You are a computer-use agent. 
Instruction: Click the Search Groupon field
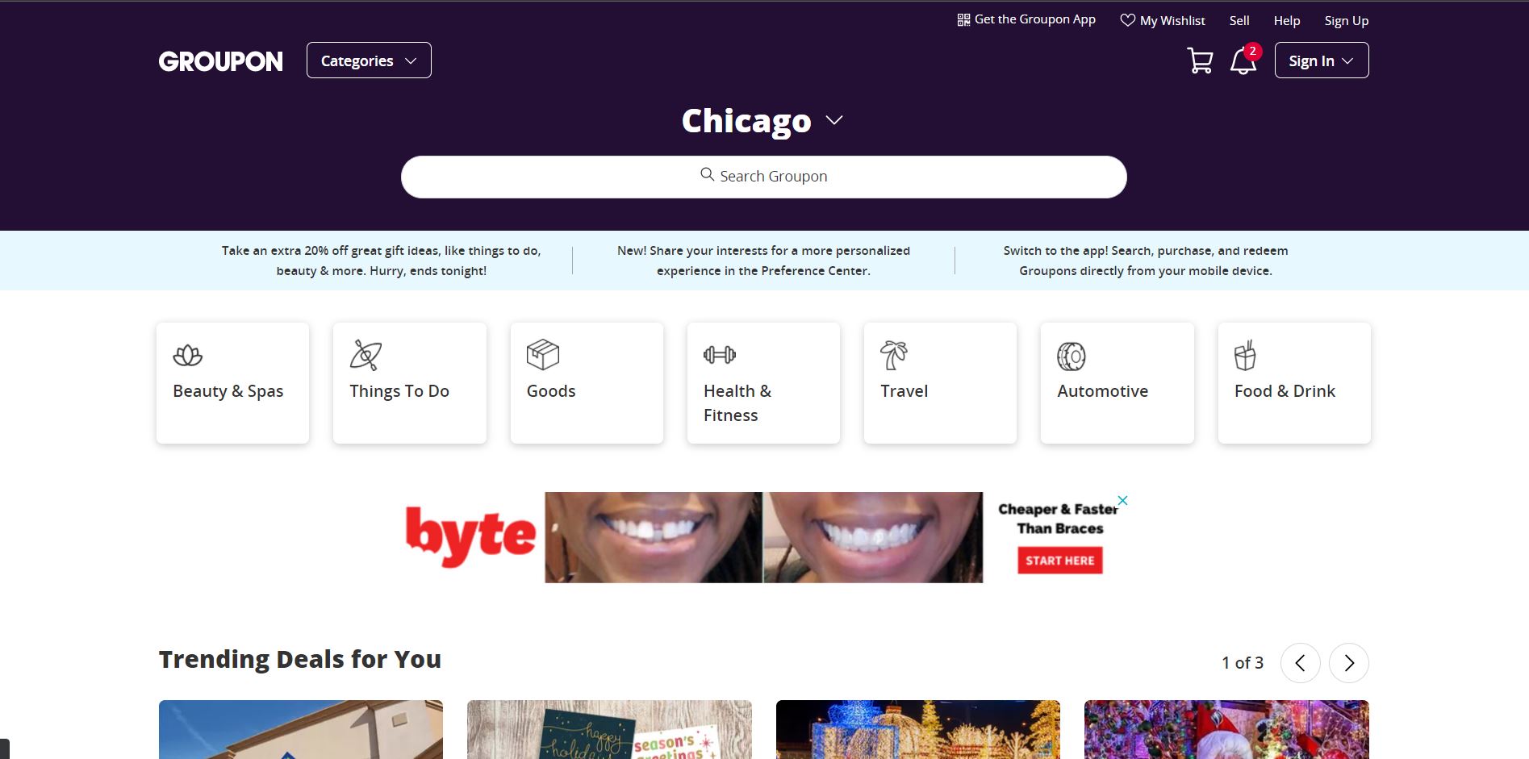pos(764,177)
